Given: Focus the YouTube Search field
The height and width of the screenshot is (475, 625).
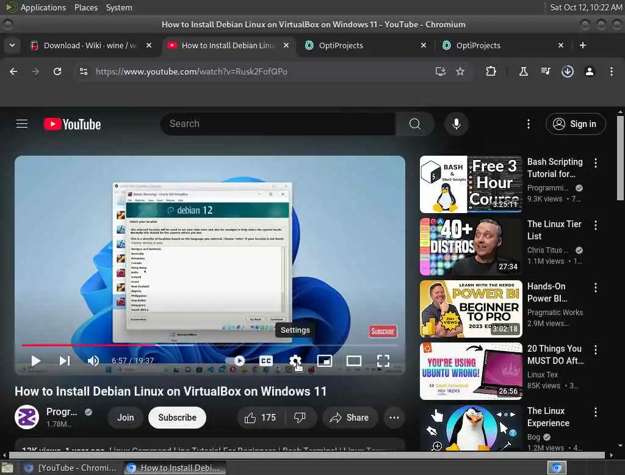Looking at the screenshot, I should [278, 124].
